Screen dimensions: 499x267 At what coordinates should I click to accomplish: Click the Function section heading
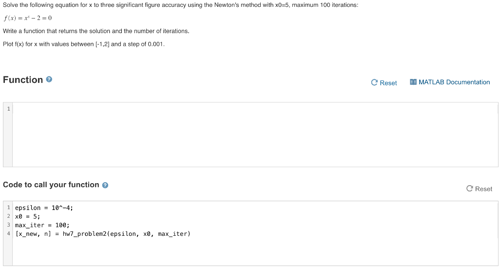point(23,79)
